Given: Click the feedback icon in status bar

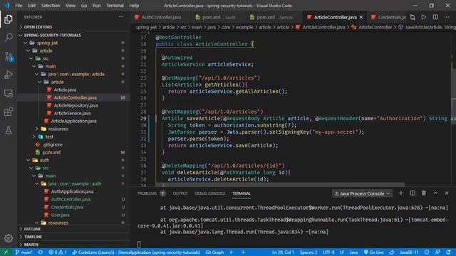Looking at the screenshot, I should tap(437, 252).
